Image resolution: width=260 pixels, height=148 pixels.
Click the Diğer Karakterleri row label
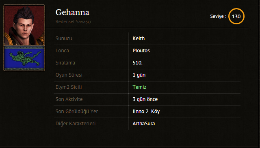pyautogui.click(x=76, y=124)
